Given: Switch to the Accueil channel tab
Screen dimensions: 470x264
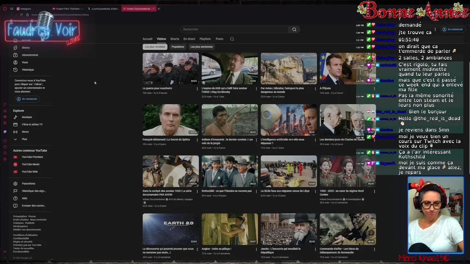Looking at the screenshot, I should coord(148,39).
